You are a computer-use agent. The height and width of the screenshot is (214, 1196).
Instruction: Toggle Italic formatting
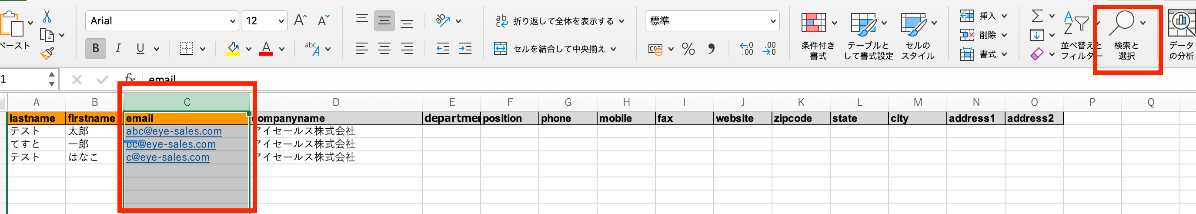point(118,48)
